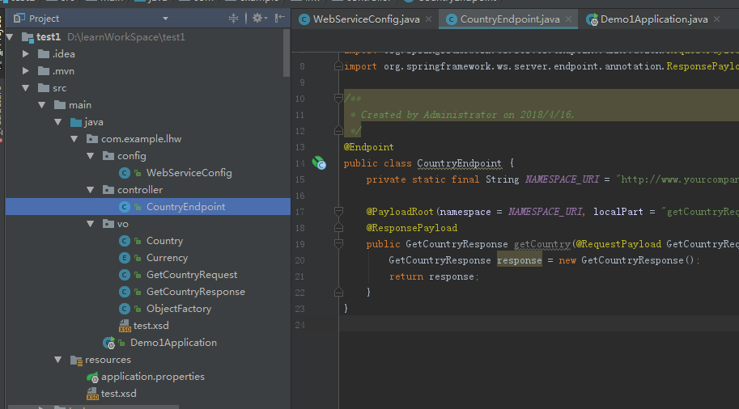Collapse the vo package
739x409 pixels.
tap(91, 224)
